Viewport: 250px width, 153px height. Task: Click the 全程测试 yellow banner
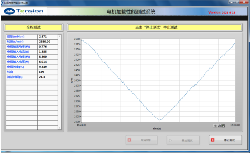pyautogui.click(x=34, y=27)
